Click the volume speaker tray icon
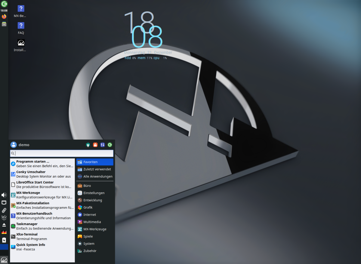The image size is (361, 264). click(x=4, y=195)
